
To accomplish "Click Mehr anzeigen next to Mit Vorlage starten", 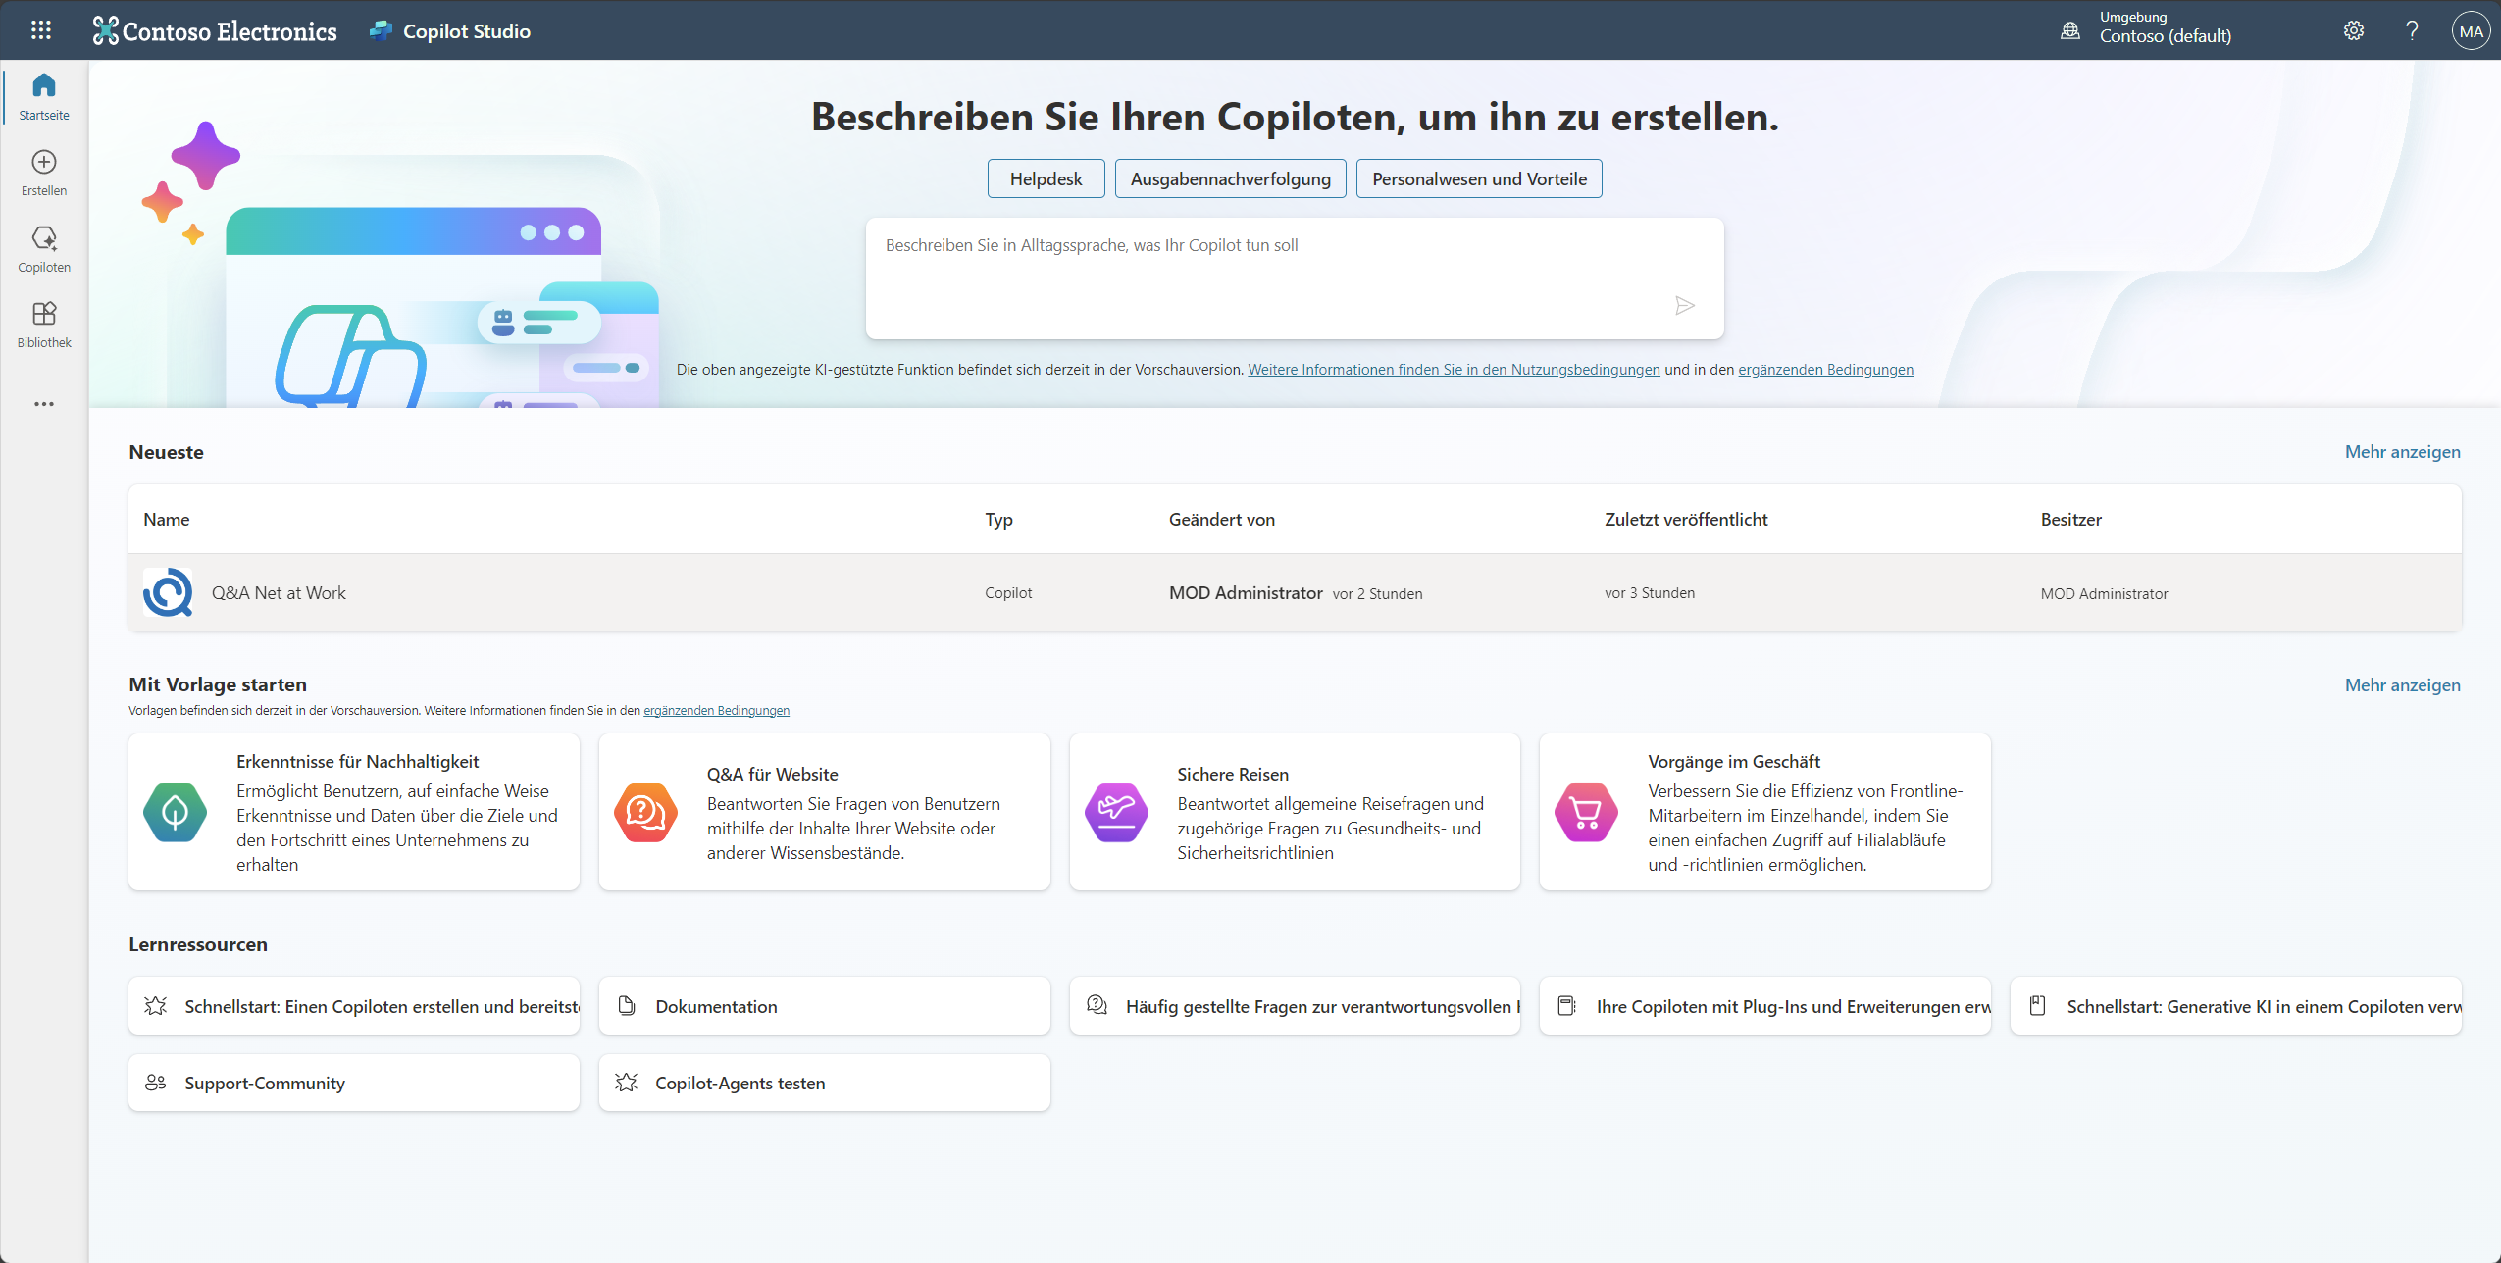I will point(2402,685).
